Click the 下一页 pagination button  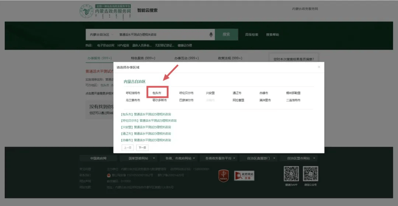point(142,148)
